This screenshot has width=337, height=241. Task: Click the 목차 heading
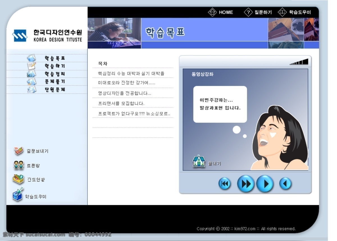pos(103,64)
